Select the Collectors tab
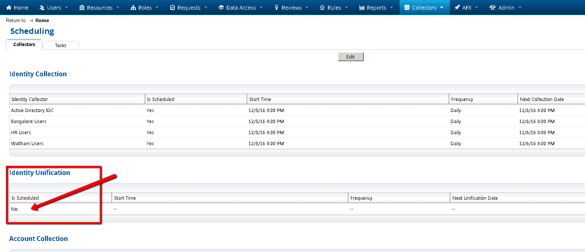585x252 pixels. [x=24, y=45]
